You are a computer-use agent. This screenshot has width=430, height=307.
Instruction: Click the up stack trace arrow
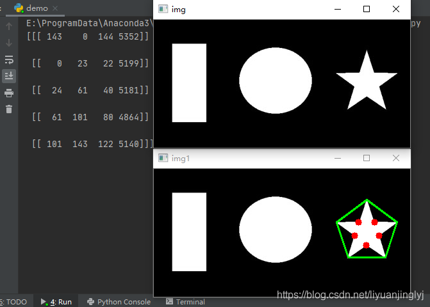tap(9, 26)
